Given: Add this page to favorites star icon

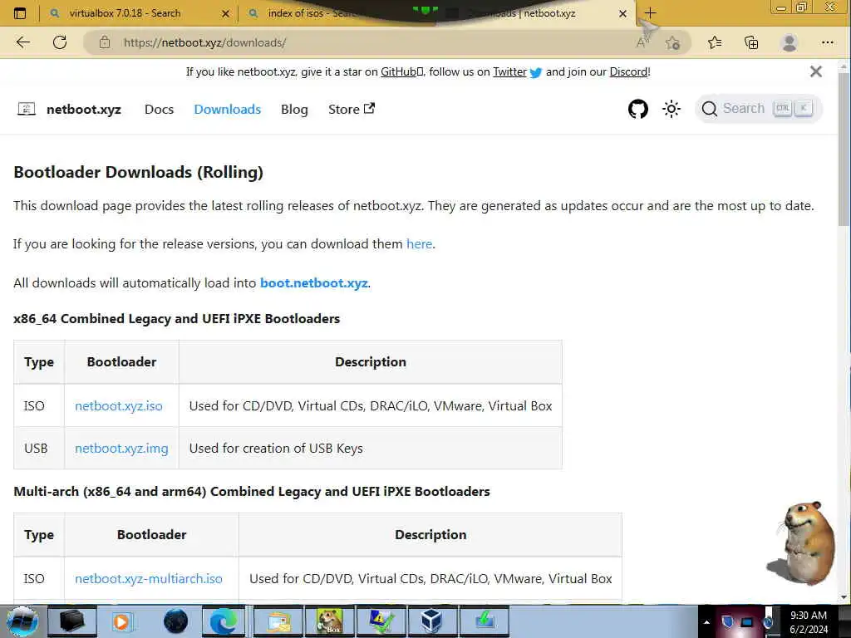Looking at the screenshot, I should click(x=673, y=43).
